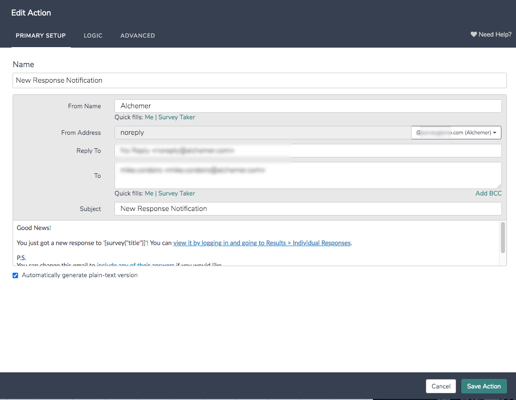Click Add BCC link
516x400 pixels.
click(488, 193)
